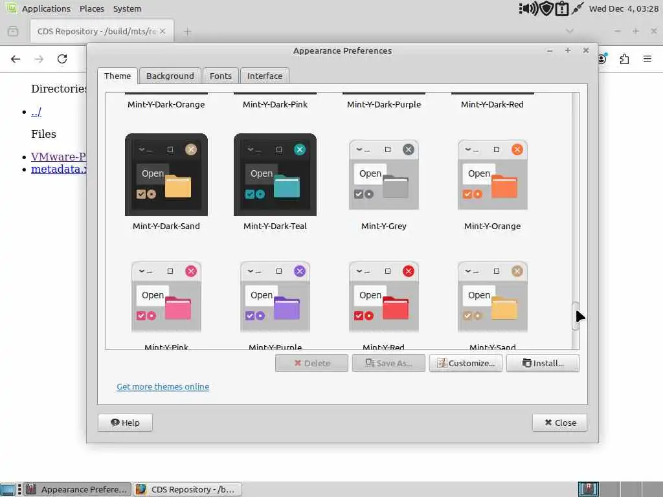Click the clock showing Wed Dec 4
Screen dimensions: 663x497
click(624, 8)
